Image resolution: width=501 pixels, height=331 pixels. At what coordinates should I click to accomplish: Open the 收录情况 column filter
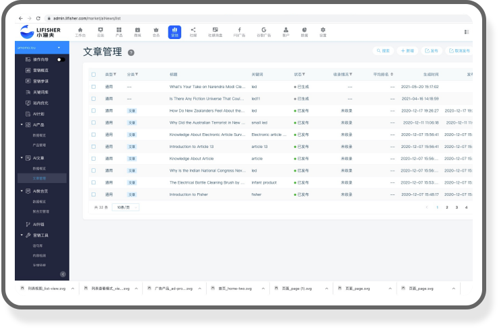coord(351,74)
